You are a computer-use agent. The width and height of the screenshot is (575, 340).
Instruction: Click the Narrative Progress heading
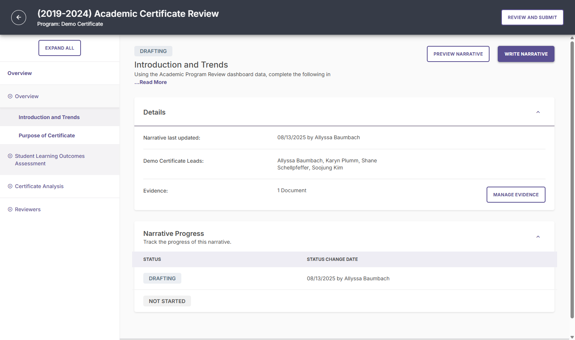(174, 234)
